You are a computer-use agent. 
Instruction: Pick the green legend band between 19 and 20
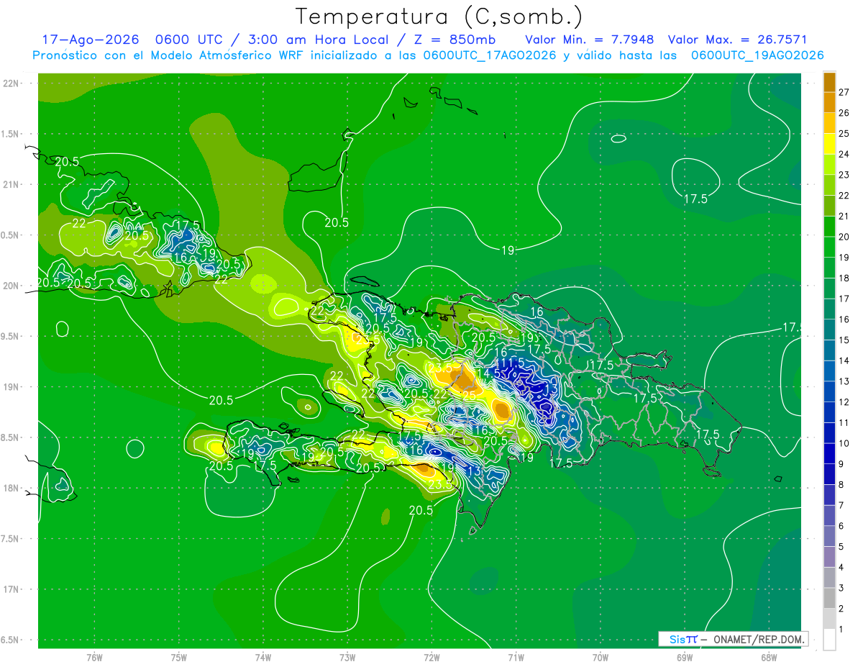pos(830,247)
